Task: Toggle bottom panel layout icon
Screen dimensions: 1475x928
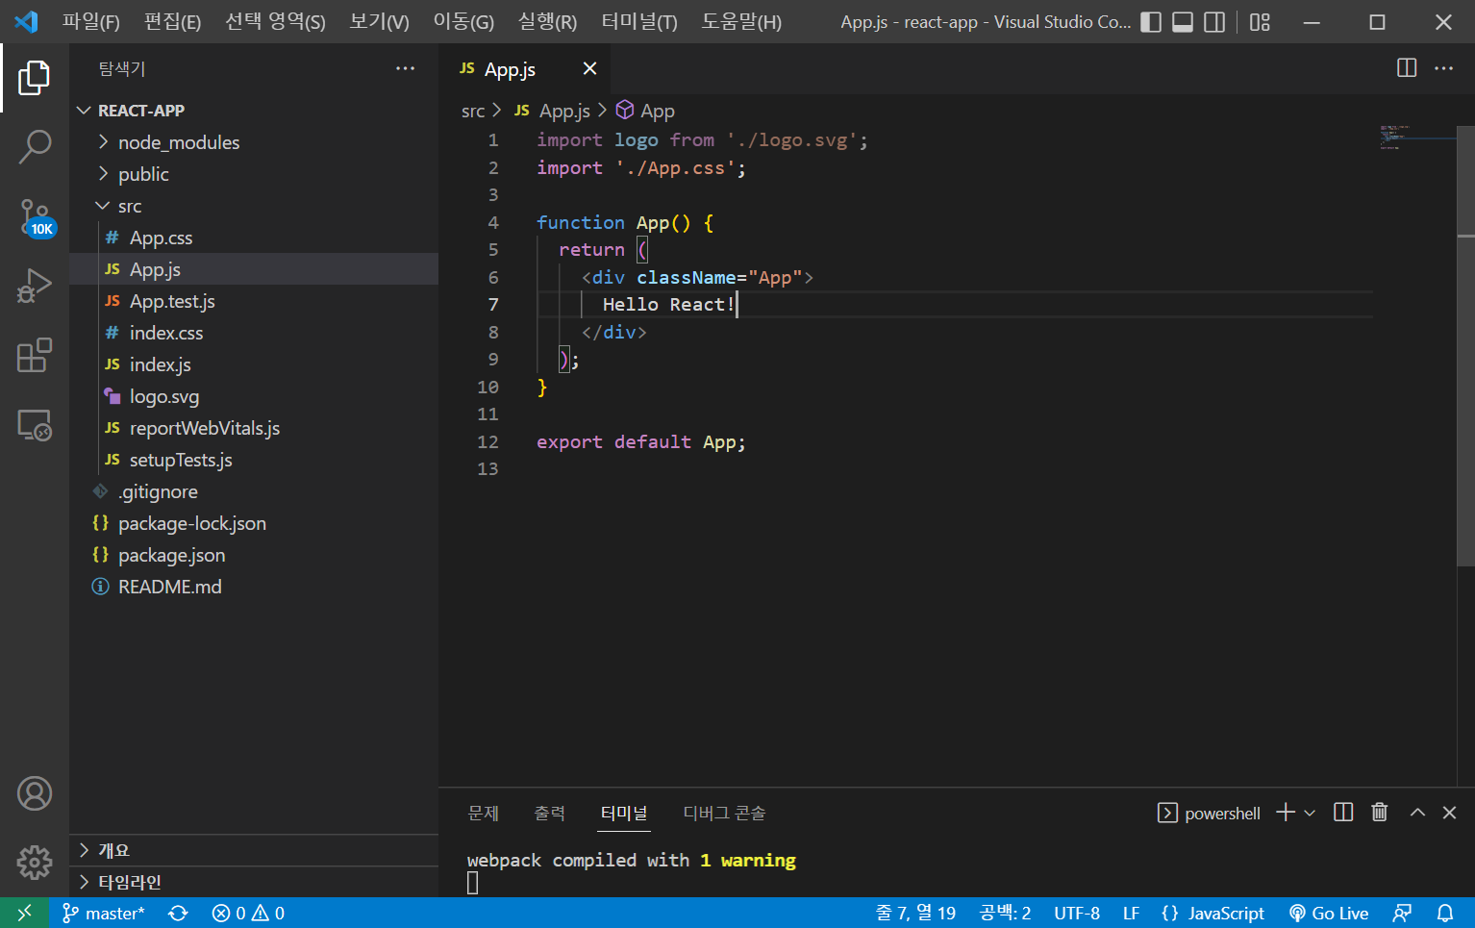Action: (x=1183, y=22)
